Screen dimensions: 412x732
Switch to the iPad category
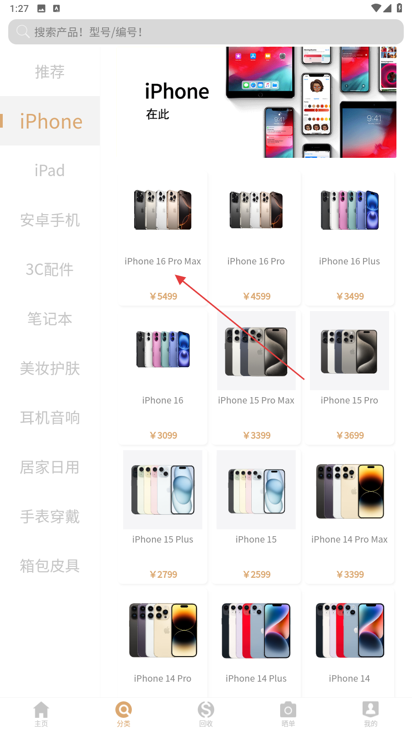(x=50, y=171)
